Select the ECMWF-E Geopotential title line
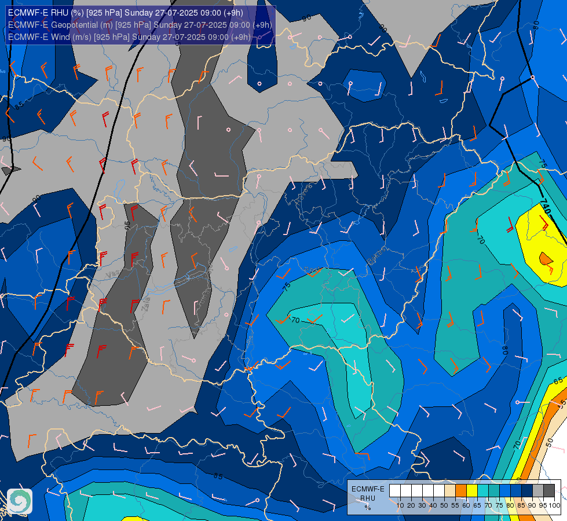This screenshot has height=521, width=567. pyautogui.click(x=140, y=25)
